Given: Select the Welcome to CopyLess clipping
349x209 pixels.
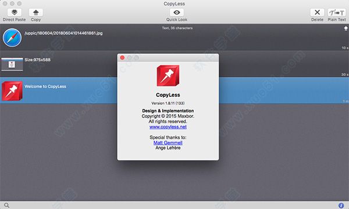Looking at the screenshot, I should click(45, 86).
